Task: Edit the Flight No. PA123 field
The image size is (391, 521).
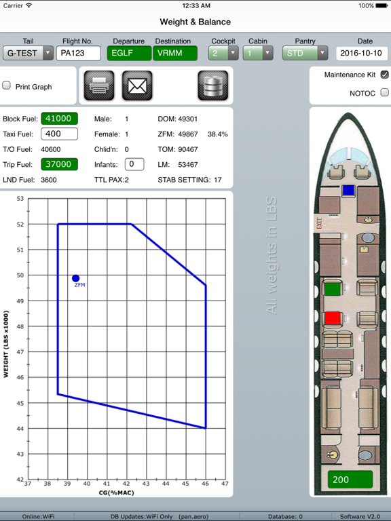Action: point(79,53)
